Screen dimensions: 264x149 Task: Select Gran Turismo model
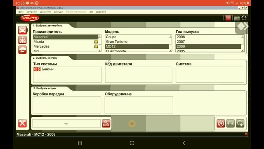(137, 41)
